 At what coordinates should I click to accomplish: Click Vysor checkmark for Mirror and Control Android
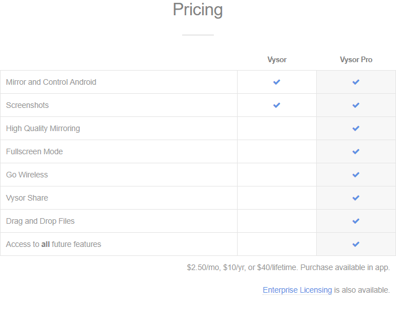pos(277,82)
